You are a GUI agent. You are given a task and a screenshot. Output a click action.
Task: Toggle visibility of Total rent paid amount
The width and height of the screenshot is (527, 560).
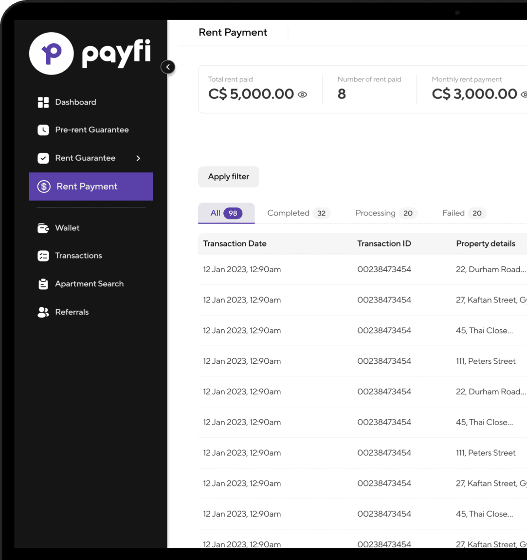303,94
